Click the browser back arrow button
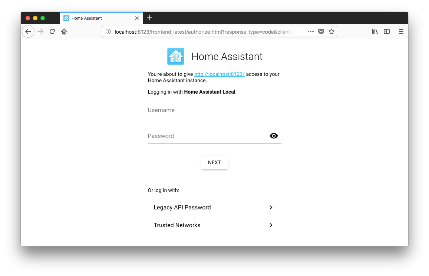 click(28, 32)
